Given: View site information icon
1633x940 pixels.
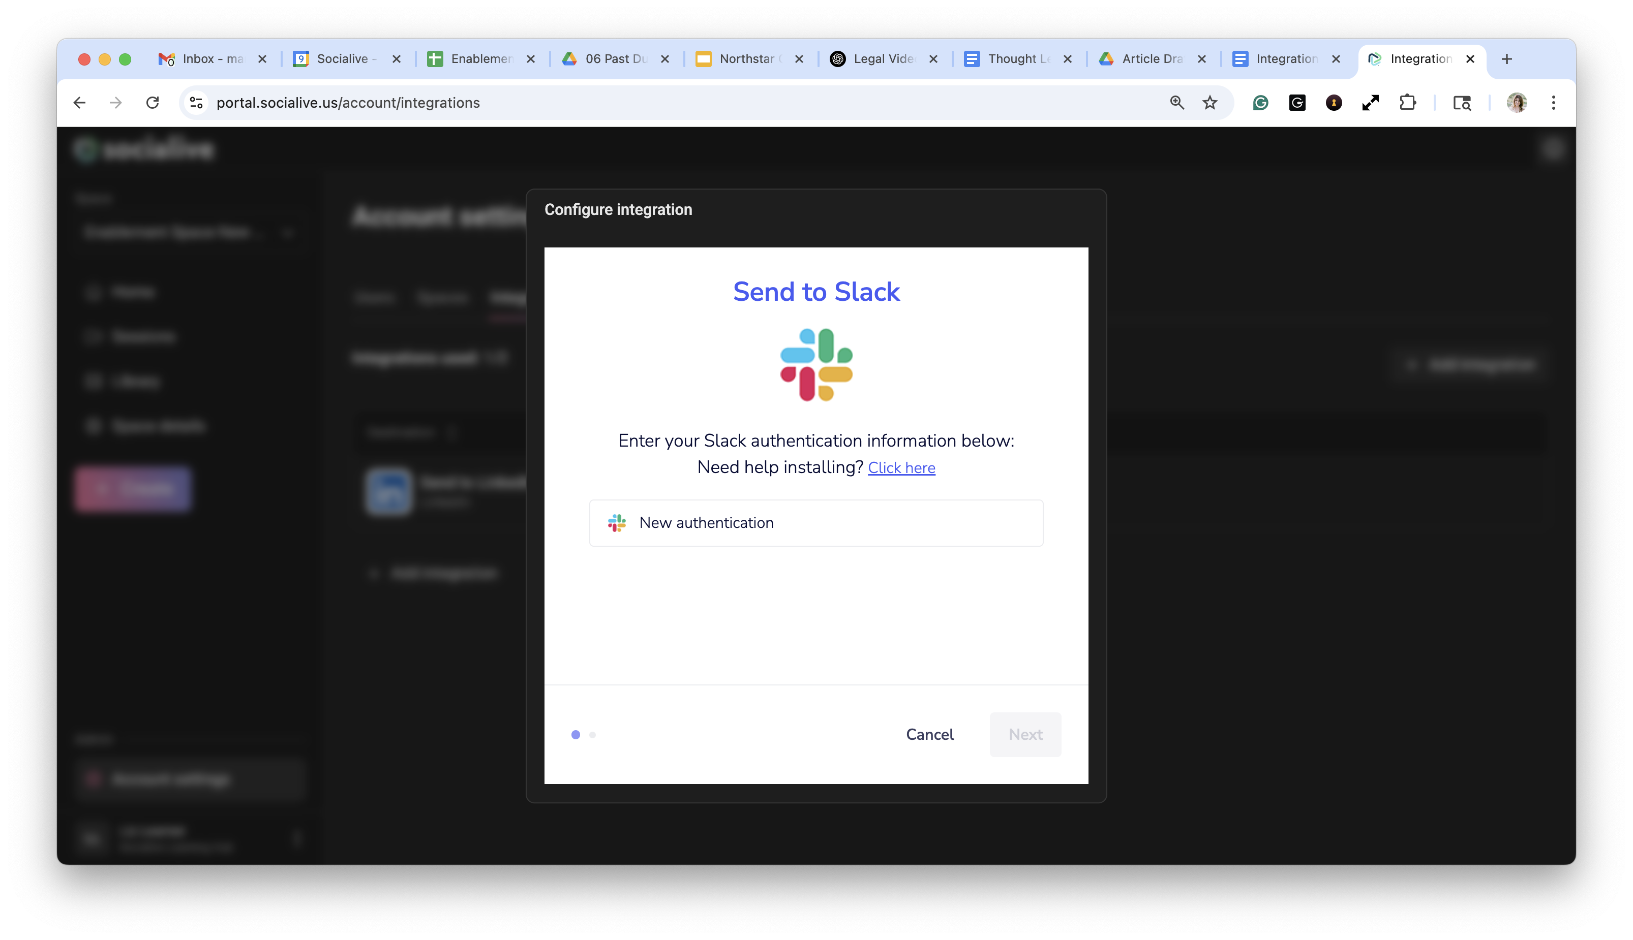Looking at the screenshot, I should 196,103.
